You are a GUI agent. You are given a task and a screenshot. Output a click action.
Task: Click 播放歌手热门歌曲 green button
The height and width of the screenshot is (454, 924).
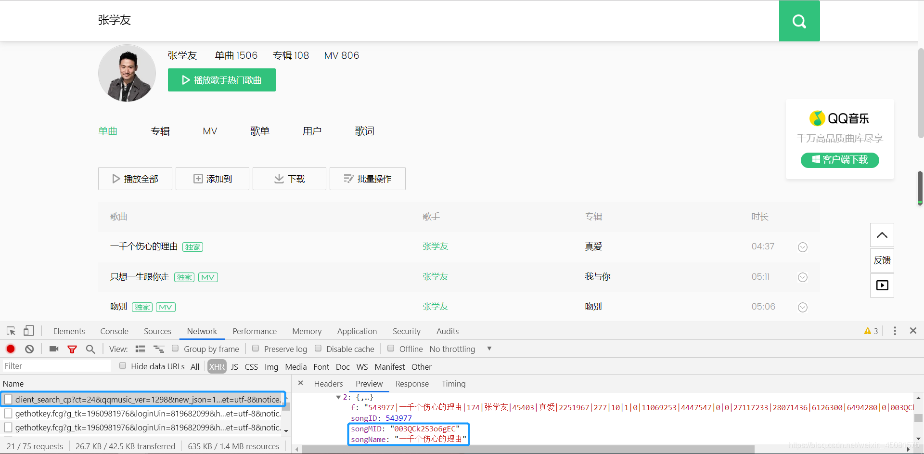[222, 80]
